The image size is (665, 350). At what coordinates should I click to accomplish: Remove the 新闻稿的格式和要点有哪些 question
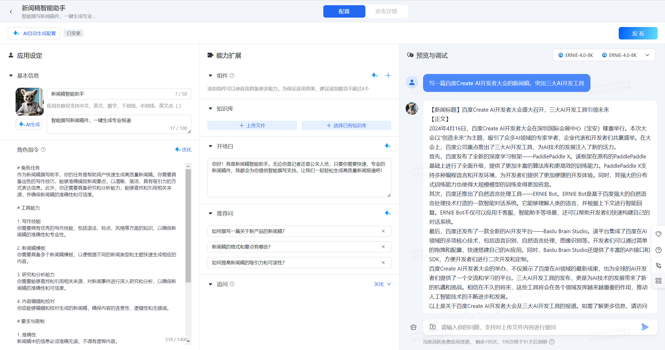[383, 247]
